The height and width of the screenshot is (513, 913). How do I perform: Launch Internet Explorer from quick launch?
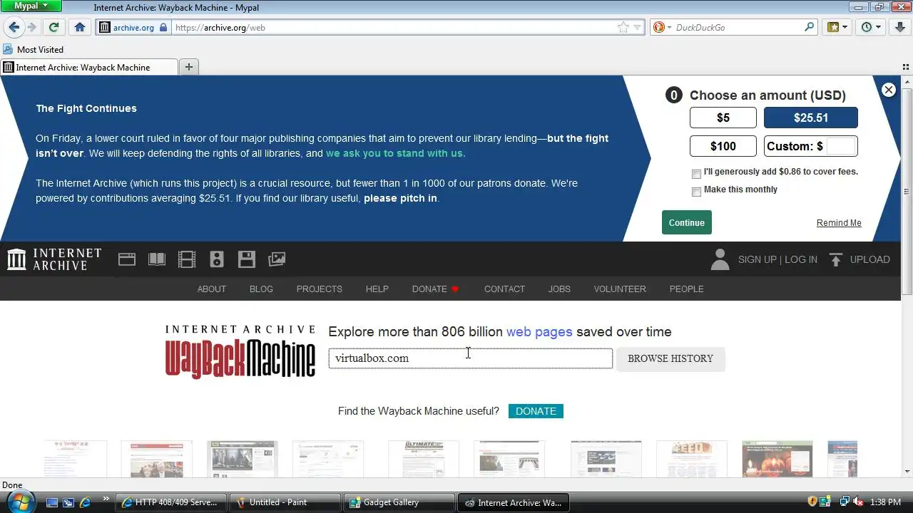click(86, 502)
